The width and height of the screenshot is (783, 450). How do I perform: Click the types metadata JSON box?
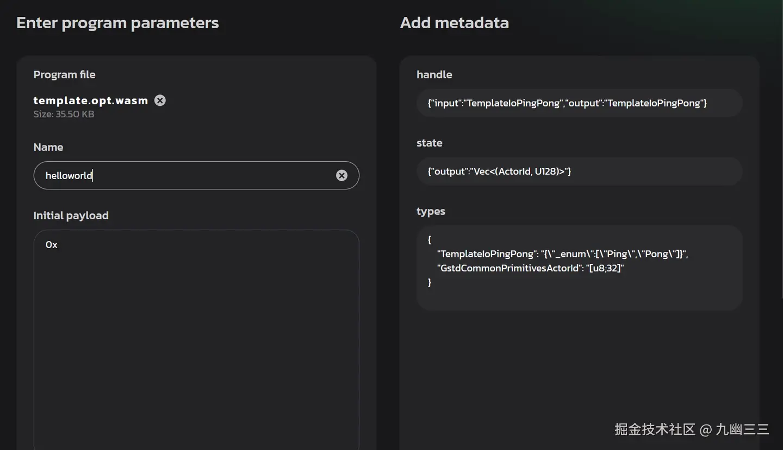click(579, 268)
